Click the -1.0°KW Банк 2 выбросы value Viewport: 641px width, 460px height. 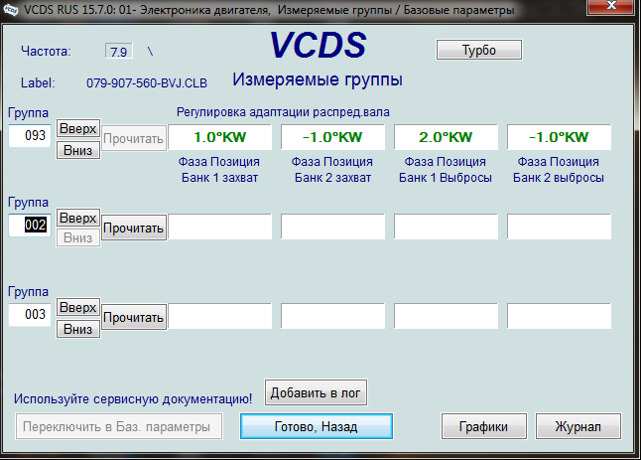559,137
